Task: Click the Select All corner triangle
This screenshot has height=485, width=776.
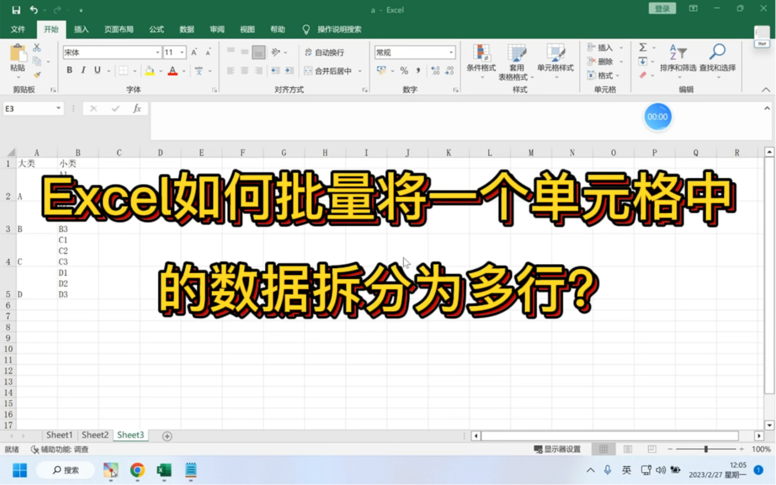Action: (x=11, y=152)
